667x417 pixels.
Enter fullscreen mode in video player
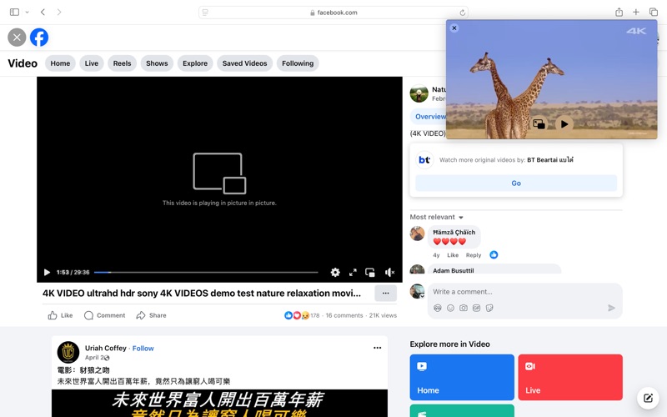pyautogui.click(x=353, y=273)
